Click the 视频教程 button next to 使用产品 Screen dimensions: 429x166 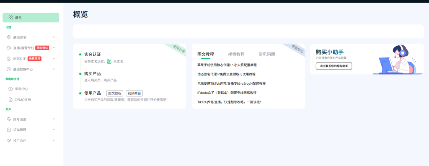[134, 93]
